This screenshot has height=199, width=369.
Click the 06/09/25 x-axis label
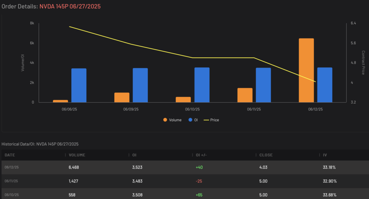pos(131,109)
